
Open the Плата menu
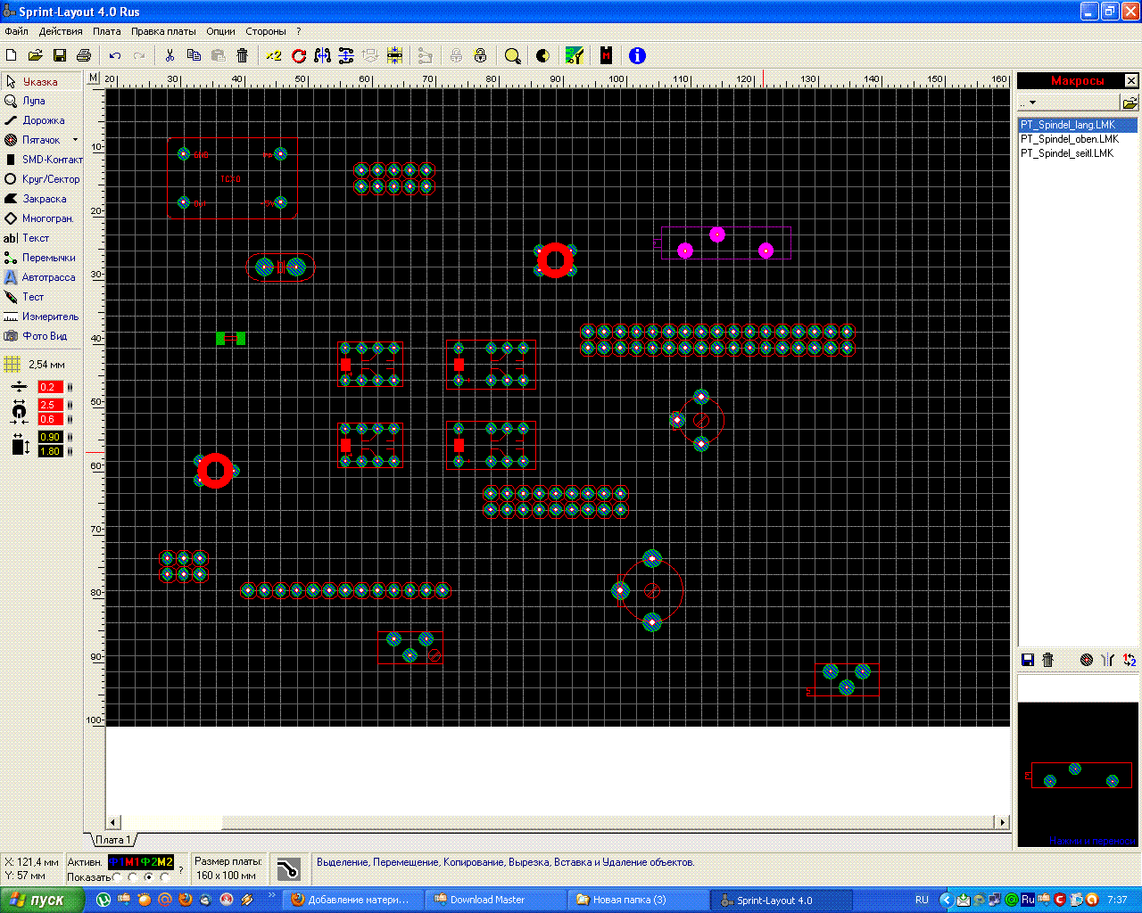pos(106,31)
